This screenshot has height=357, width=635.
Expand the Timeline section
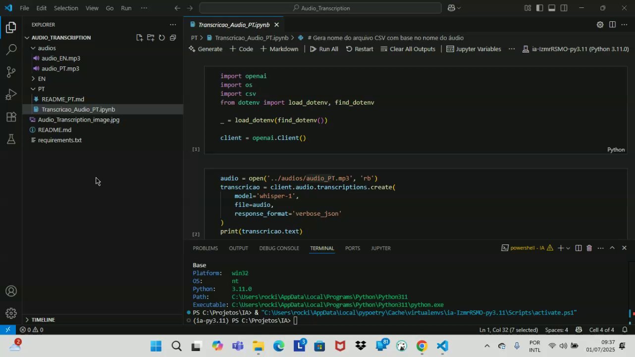pos(43,320)
